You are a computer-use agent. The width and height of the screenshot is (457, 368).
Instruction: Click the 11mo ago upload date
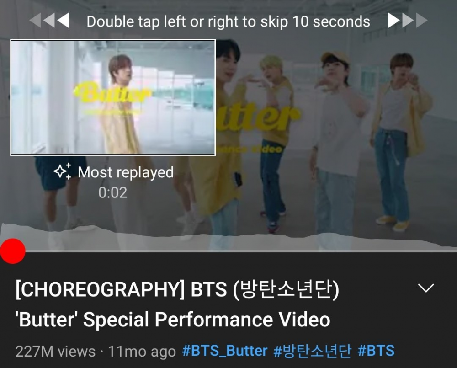click(142, 351)
